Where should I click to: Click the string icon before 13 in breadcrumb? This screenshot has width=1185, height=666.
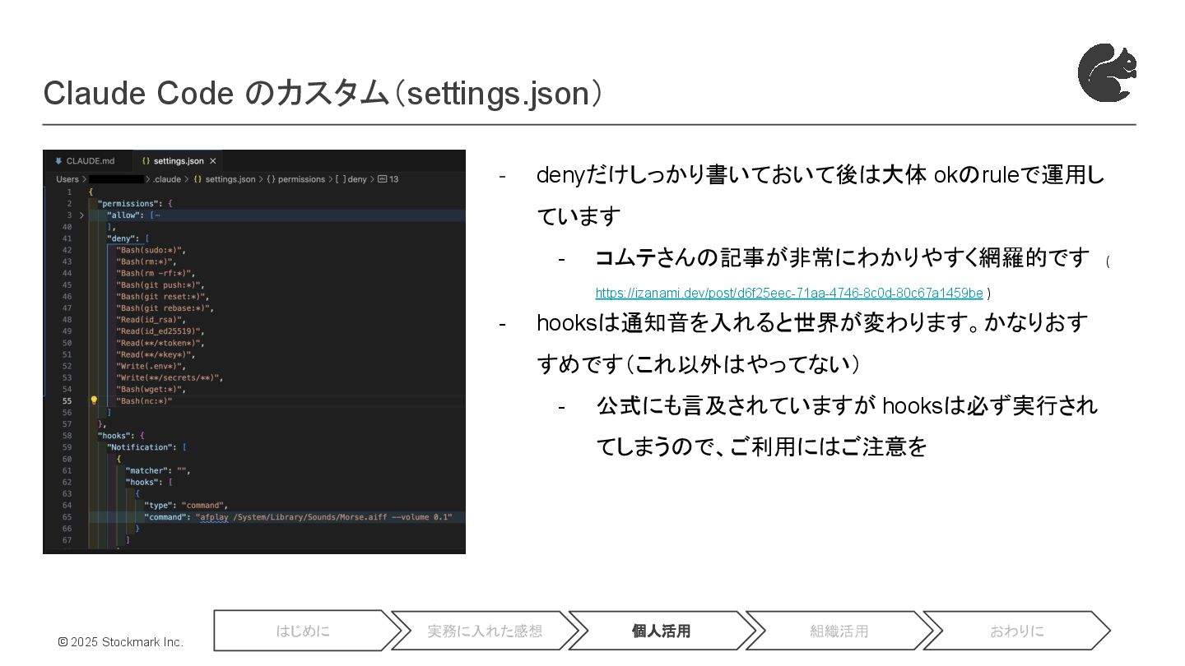point(382,179)
